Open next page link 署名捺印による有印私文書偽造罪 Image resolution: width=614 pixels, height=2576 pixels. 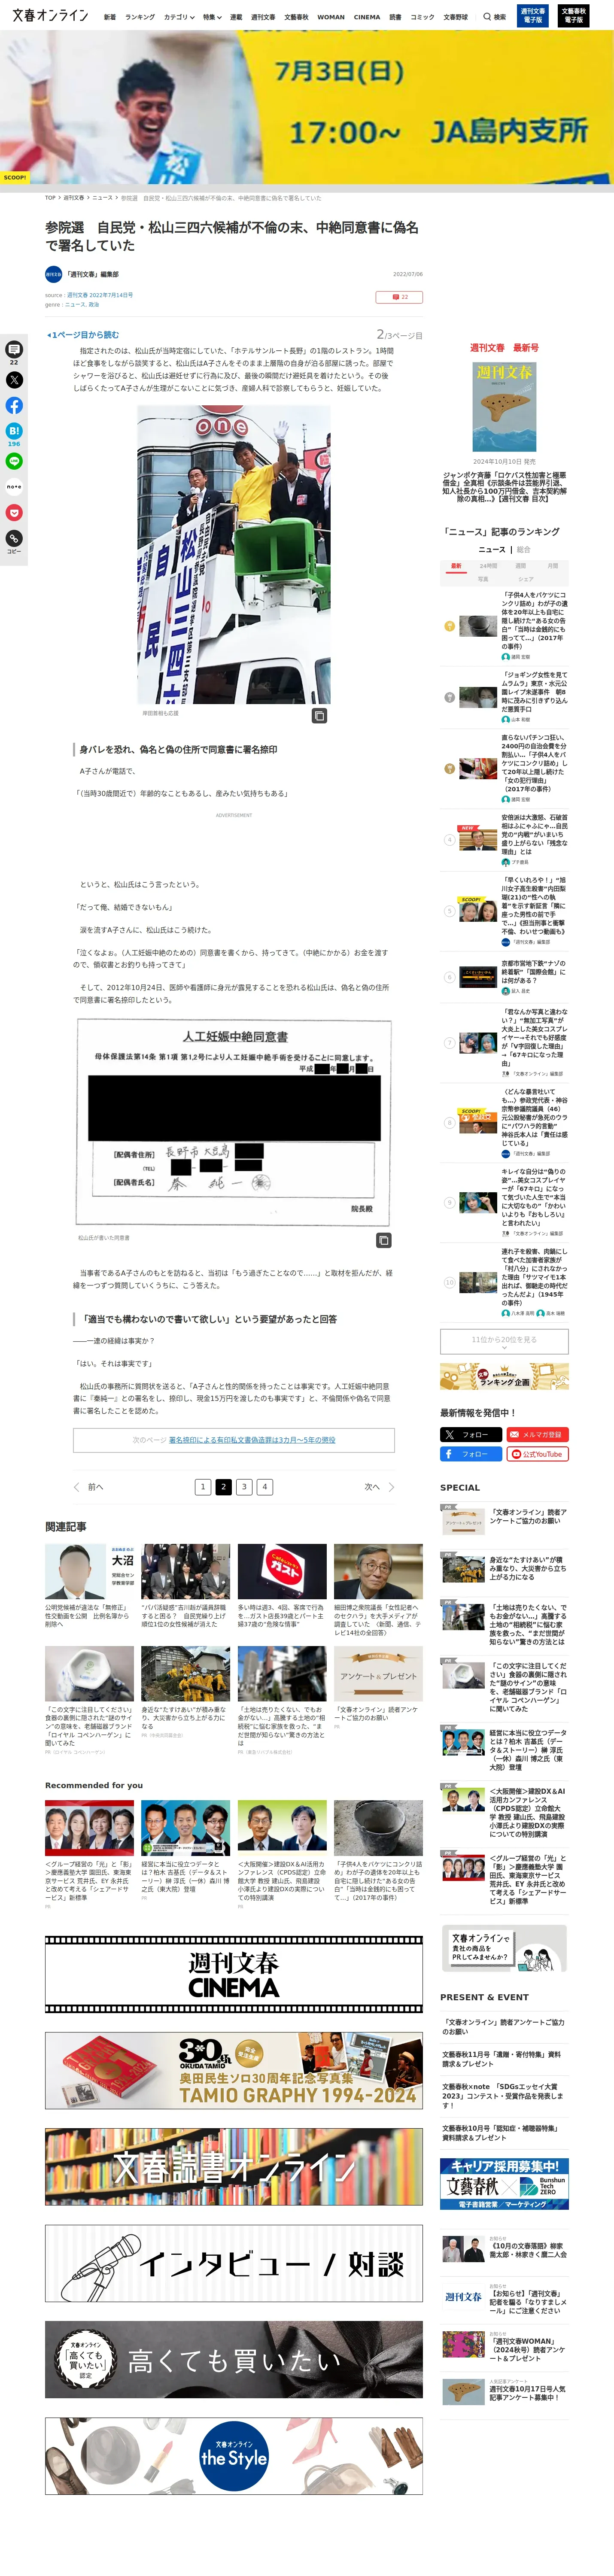tap(252, 1440)
